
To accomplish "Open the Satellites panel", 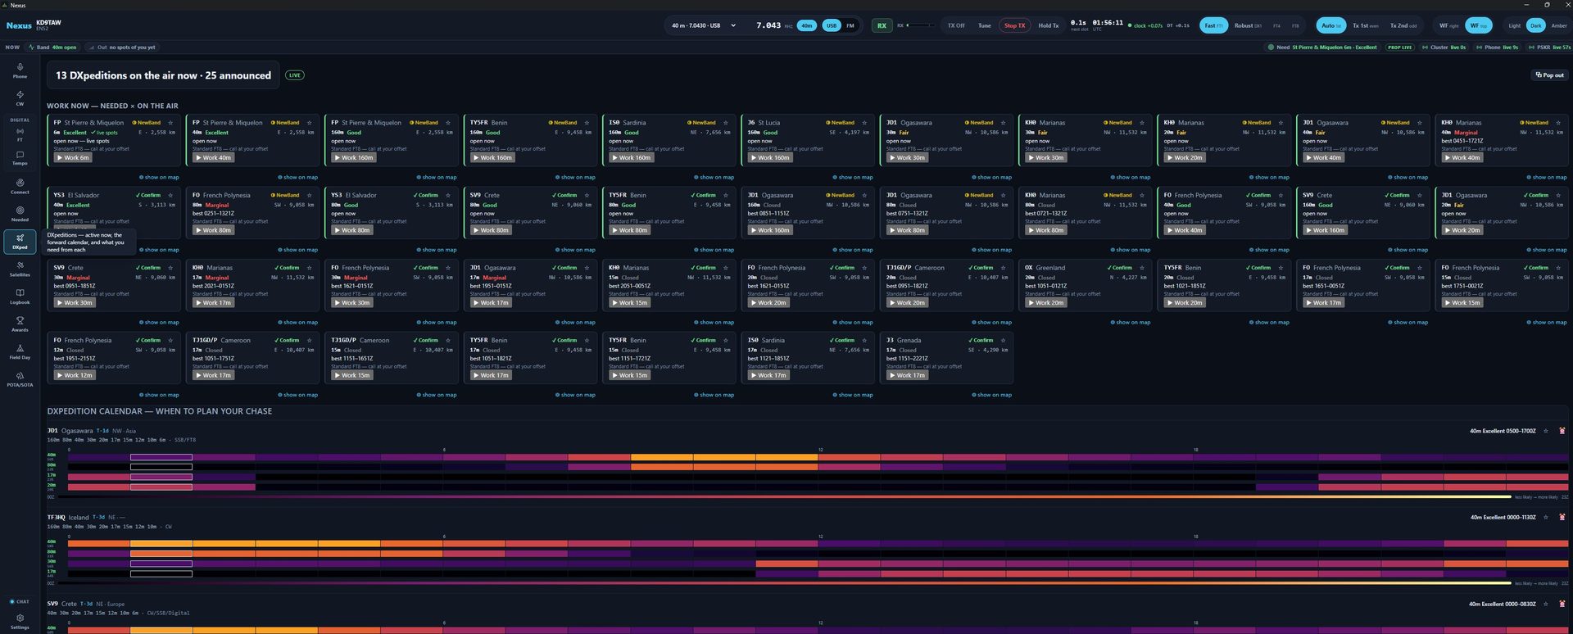I will (x=20, y=269).
